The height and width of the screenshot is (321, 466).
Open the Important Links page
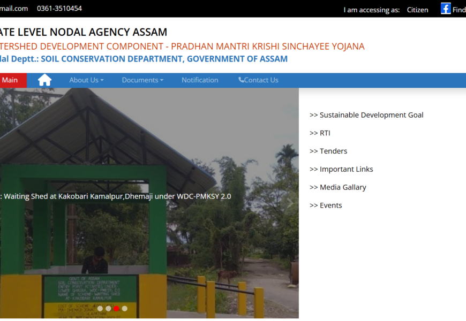point(341,170)
